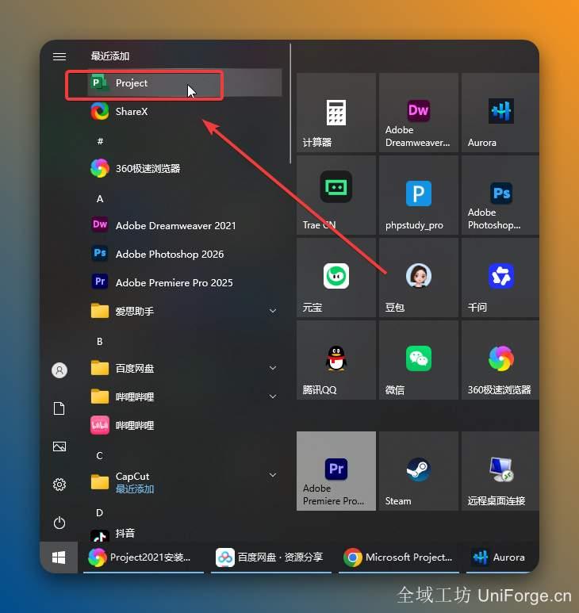
Task: Open Settings gear in Start sidebar
Action: coord(59,485)
